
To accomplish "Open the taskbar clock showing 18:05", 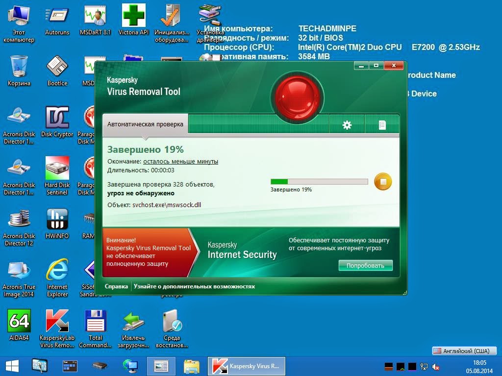I will (479, 367).
